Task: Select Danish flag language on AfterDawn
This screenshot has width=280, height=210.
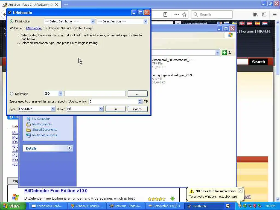Action: [249, 23]
